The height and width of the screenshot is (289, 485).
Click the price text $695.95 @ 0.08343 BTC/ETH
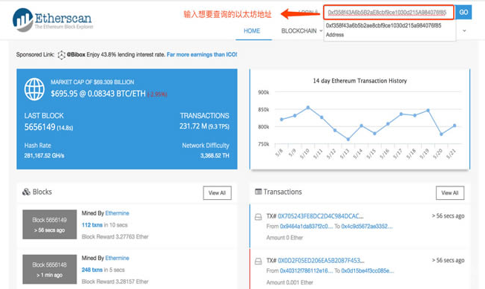tap(98, 94)
